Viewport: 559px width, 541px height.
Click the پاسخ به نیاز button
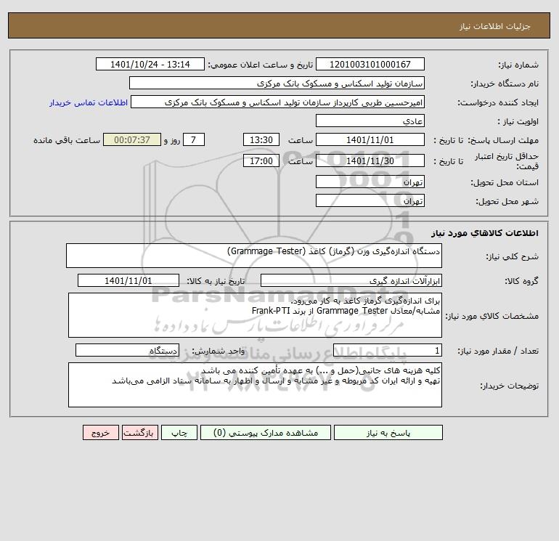point(388,433)
